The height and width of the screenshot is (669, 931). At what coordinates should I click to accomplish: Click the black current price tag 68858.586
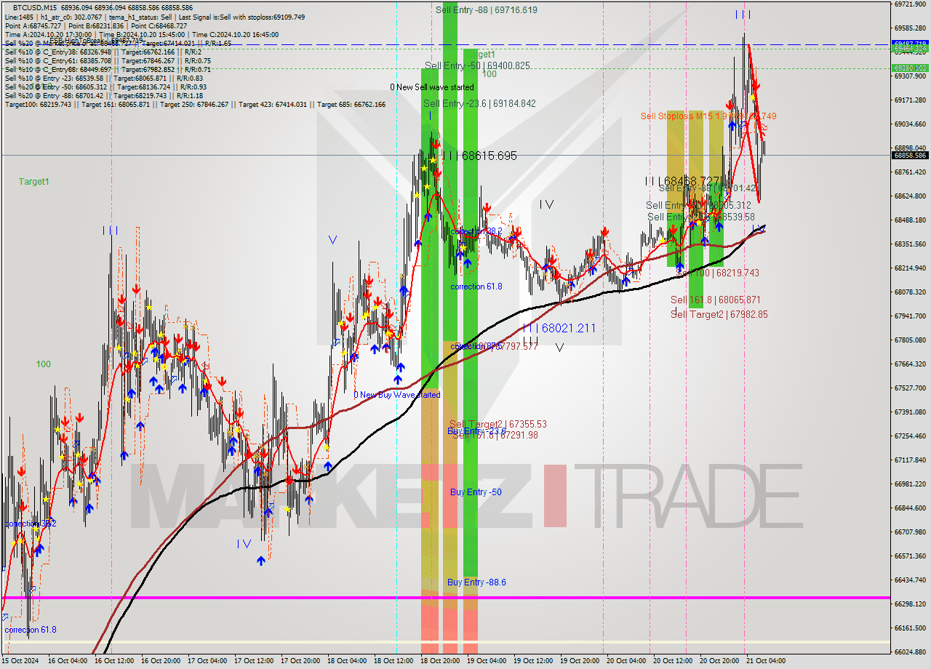[x=911, y=155]
